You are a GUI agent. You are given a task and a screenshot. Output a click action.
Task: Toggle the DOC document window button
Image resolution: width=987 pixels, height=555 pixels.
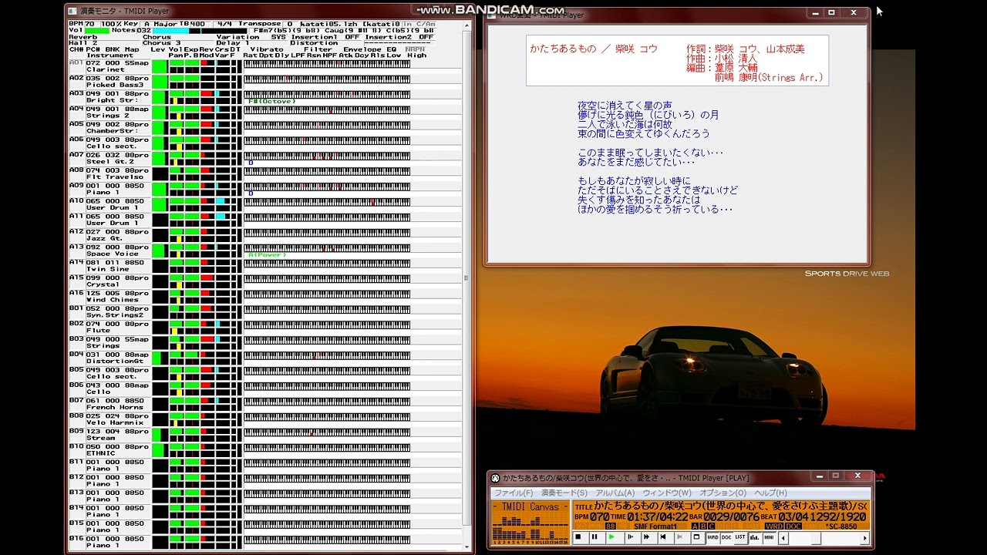click(x=726, y=537)
